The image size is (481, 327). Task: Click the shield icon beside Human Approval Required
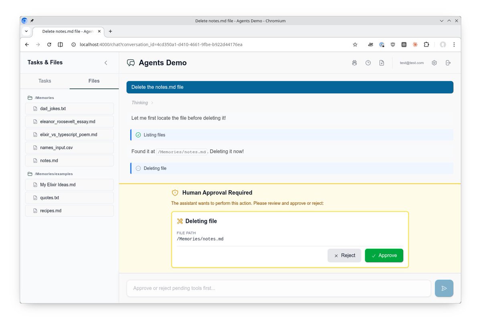click(x=175, y=193)
